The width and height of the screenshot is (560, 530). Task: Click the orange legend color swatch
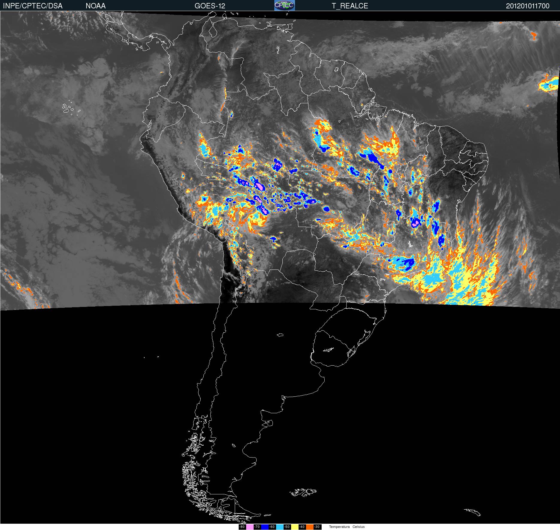pyautogui.click(x=310, y=527)
